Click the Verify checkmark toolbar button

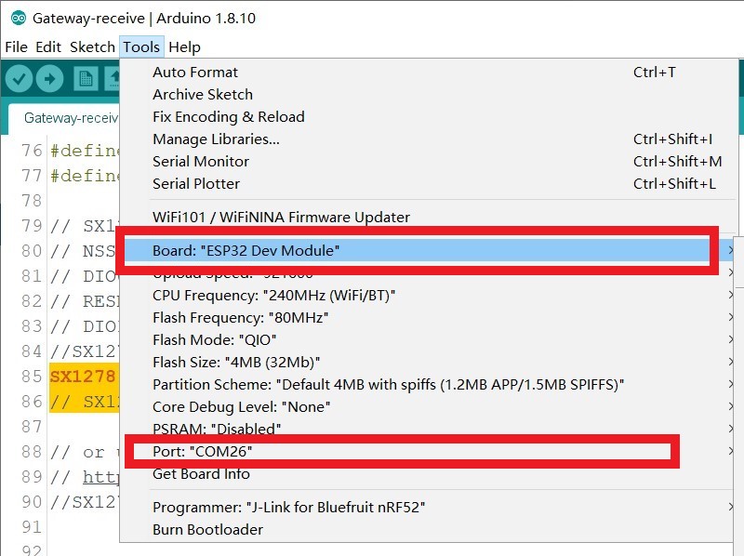(19, 79)
